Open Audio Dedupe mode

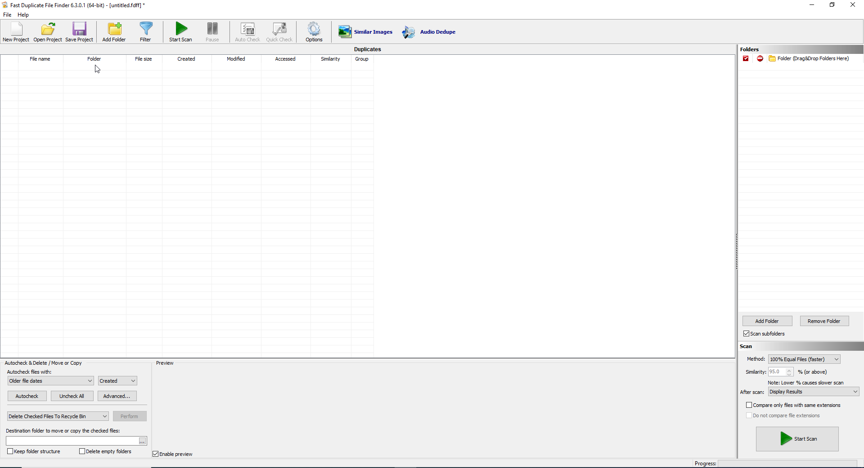coord(428,31)
